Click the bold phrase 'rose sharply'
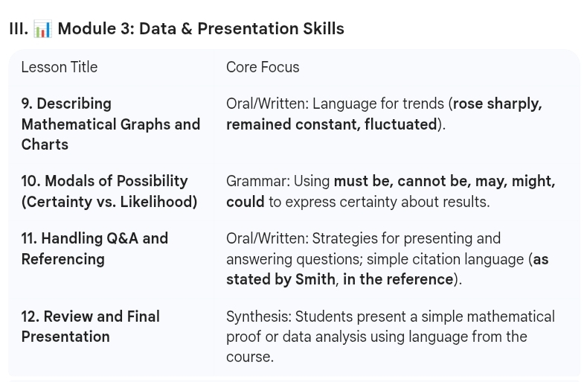This screenshot has height=382, width=584. click(497, 104)
